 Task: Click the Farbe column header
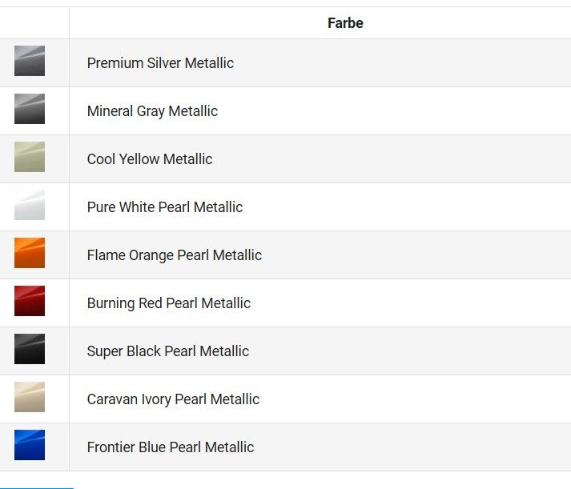click(x=345, y=23)
